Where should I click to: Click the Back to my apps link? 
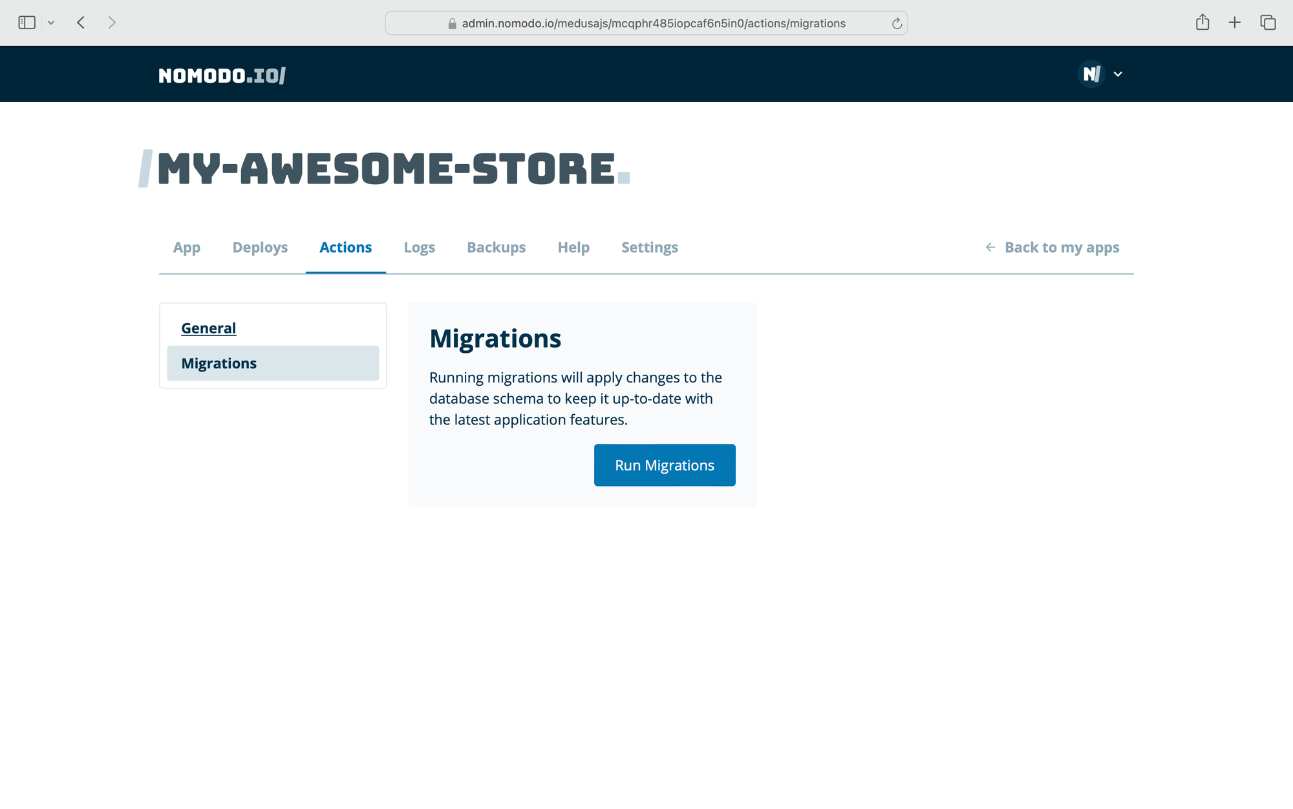click(1061, 247)
